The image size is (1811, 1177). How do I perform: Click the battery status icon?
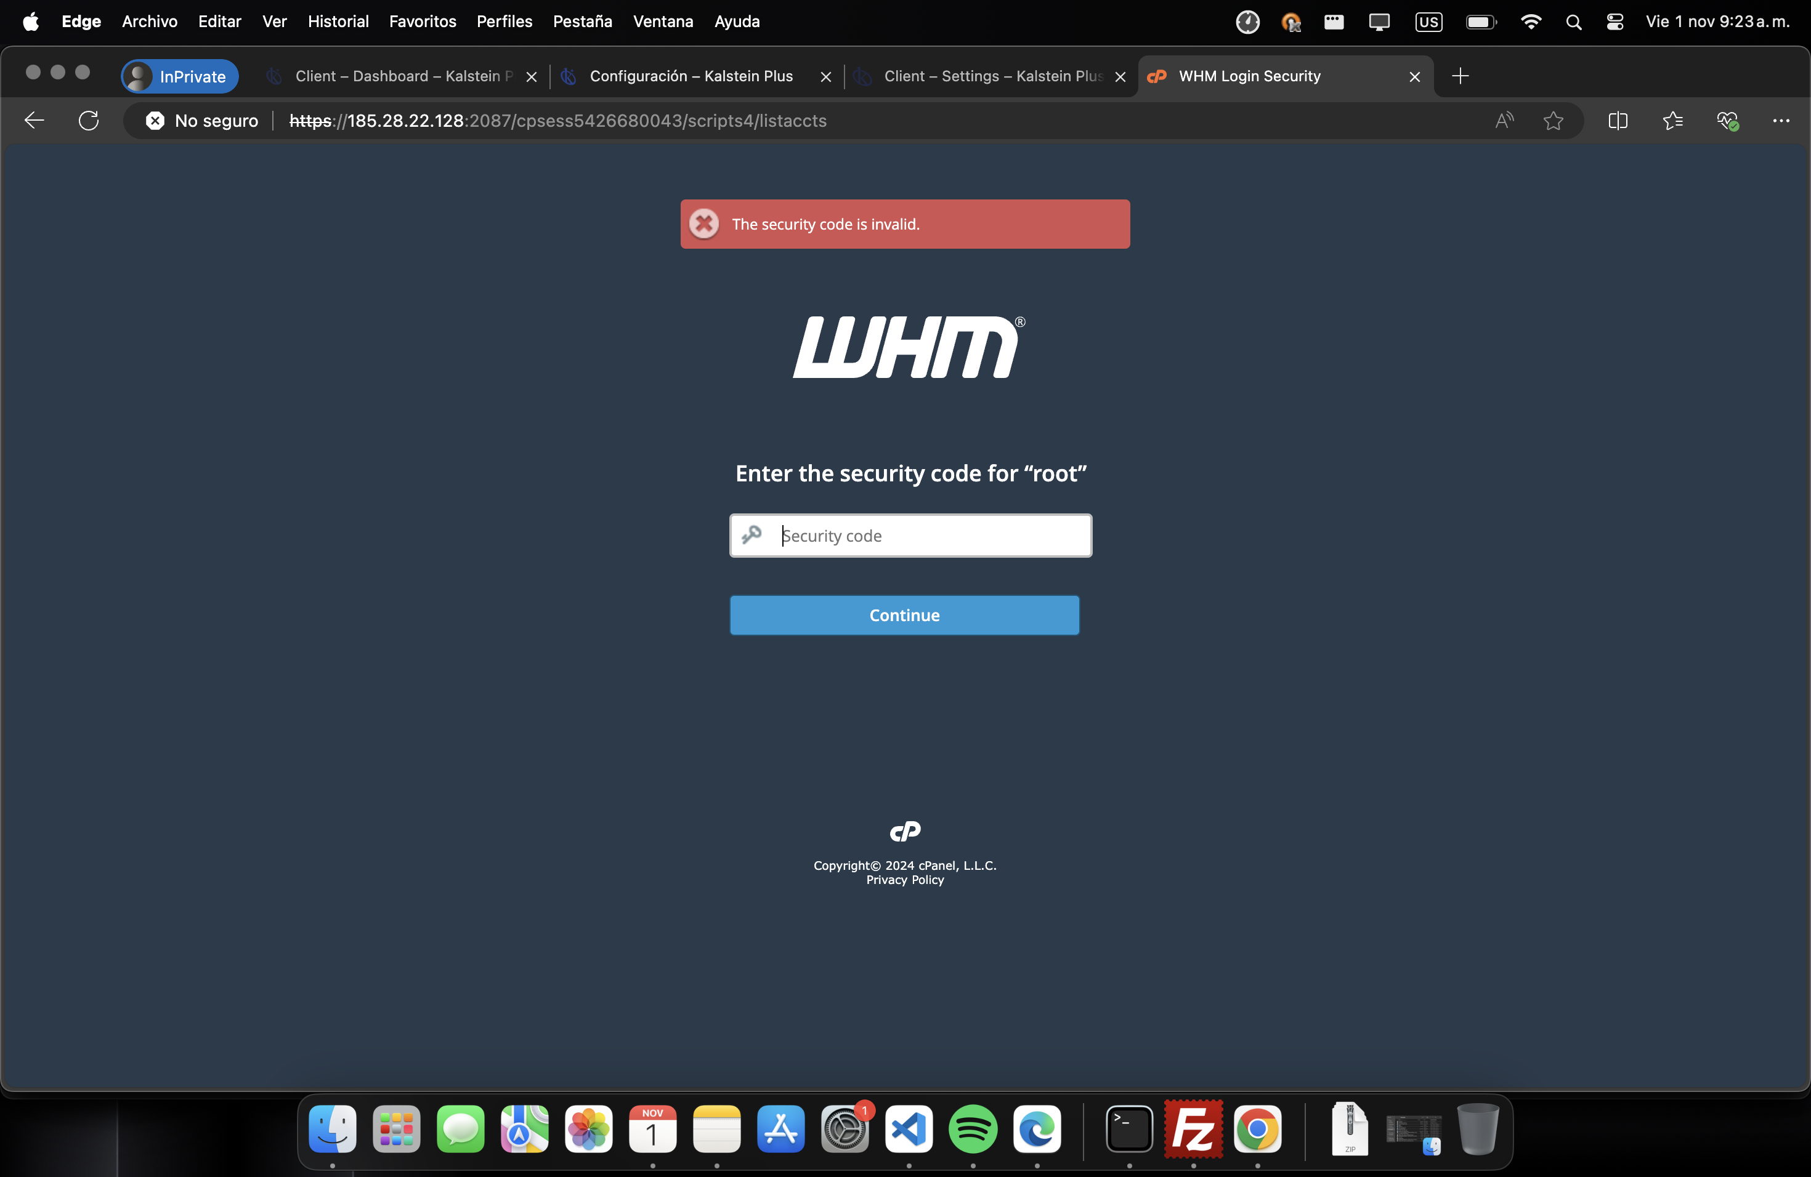click(1481, 22)
